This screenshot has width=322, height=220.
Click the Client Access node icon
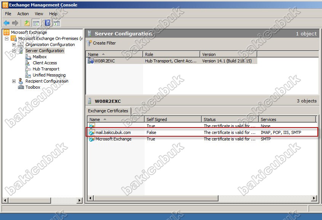(27, 63)
